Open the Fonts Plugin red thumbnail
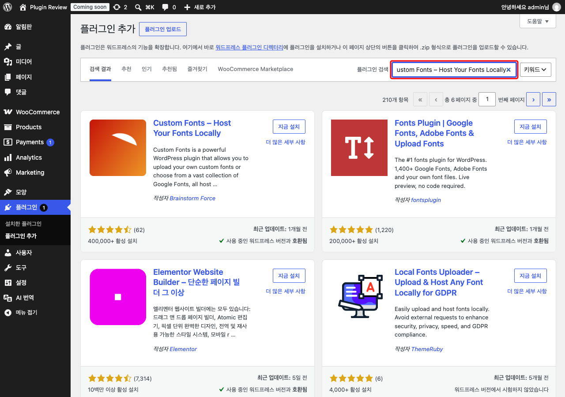 click(359, 148)
